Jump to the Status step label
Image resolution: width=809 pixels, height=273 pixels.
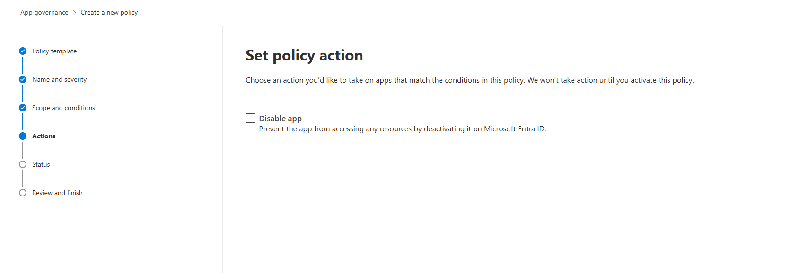(41, 164)
